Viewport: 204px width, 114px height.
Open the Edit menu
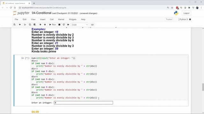(x=25, y=19)
